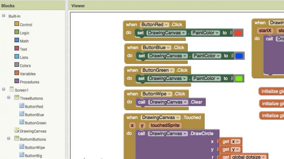Viewport: 284px width, 159px height.
Task: Click the red color swatch block
Action: point(238,33)
